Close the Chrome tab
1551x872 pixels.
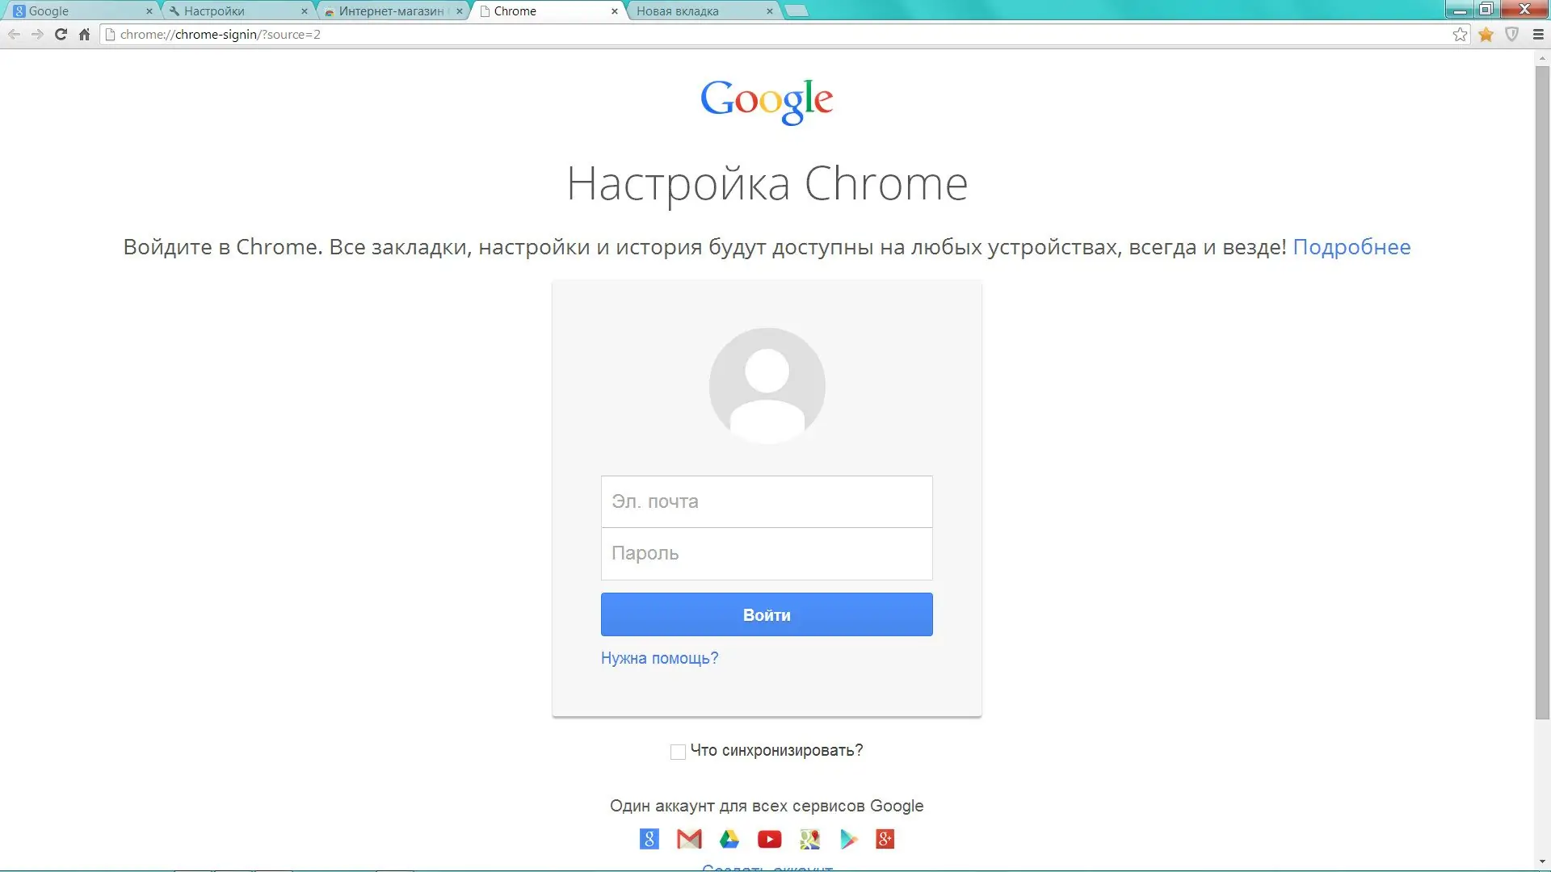coord(615,11)
